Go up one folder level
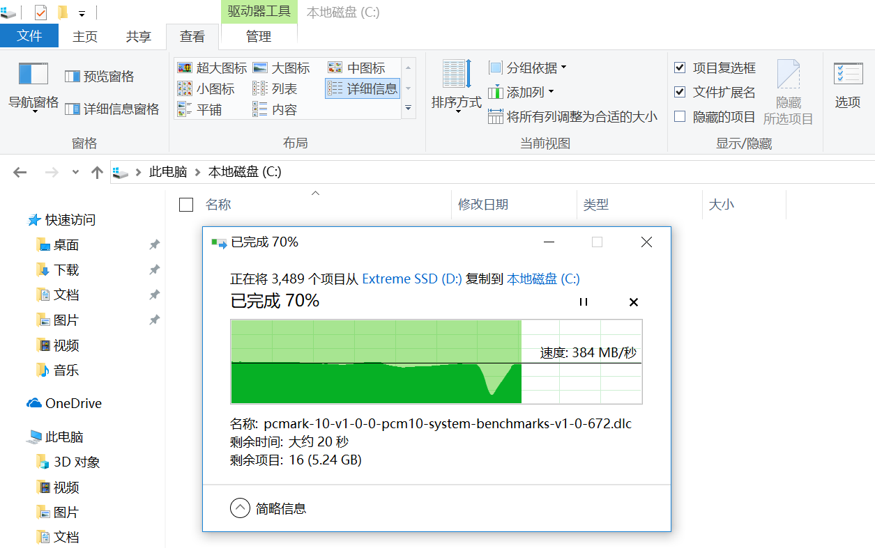This screenshot has height=548, width=875. (x=98, y=172)
